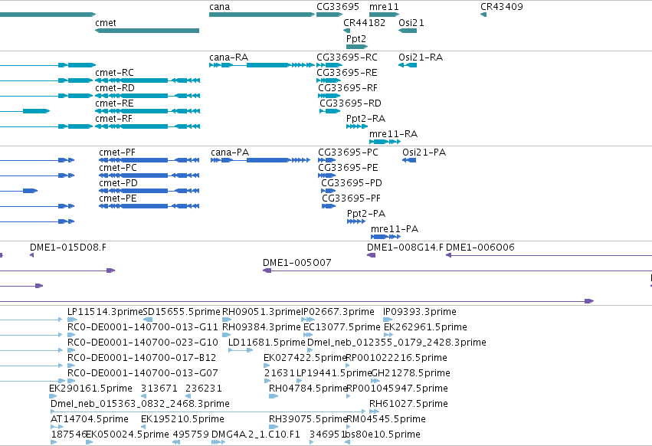This screenshot has width=652, height=446.
Task: Select EST RH39075.5prime
Action: pos(308,419)
